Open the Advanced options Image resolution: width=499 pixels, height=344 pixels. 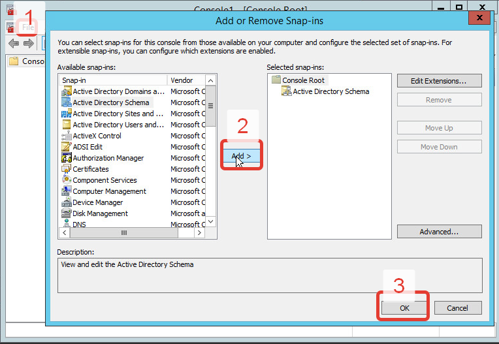pos(439,232)
